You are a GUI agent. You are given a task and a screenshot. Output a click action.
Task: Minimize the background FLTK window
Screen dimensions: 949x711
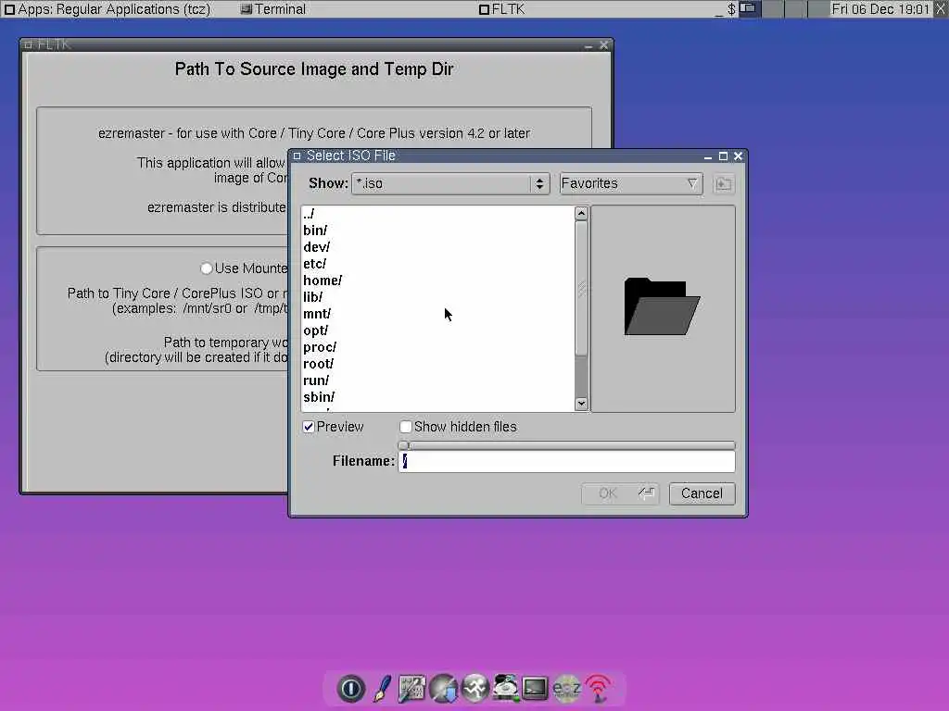tap(588, 46)
